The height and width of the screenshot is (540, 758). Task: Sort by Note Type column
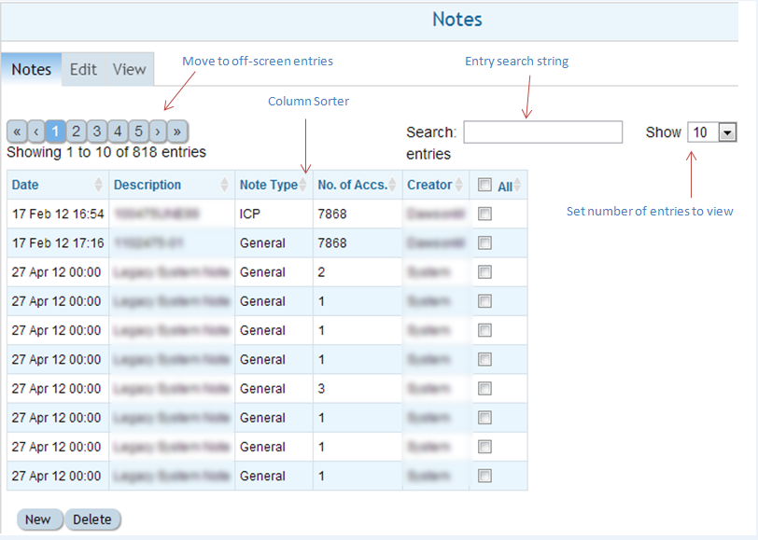point(303,185)
